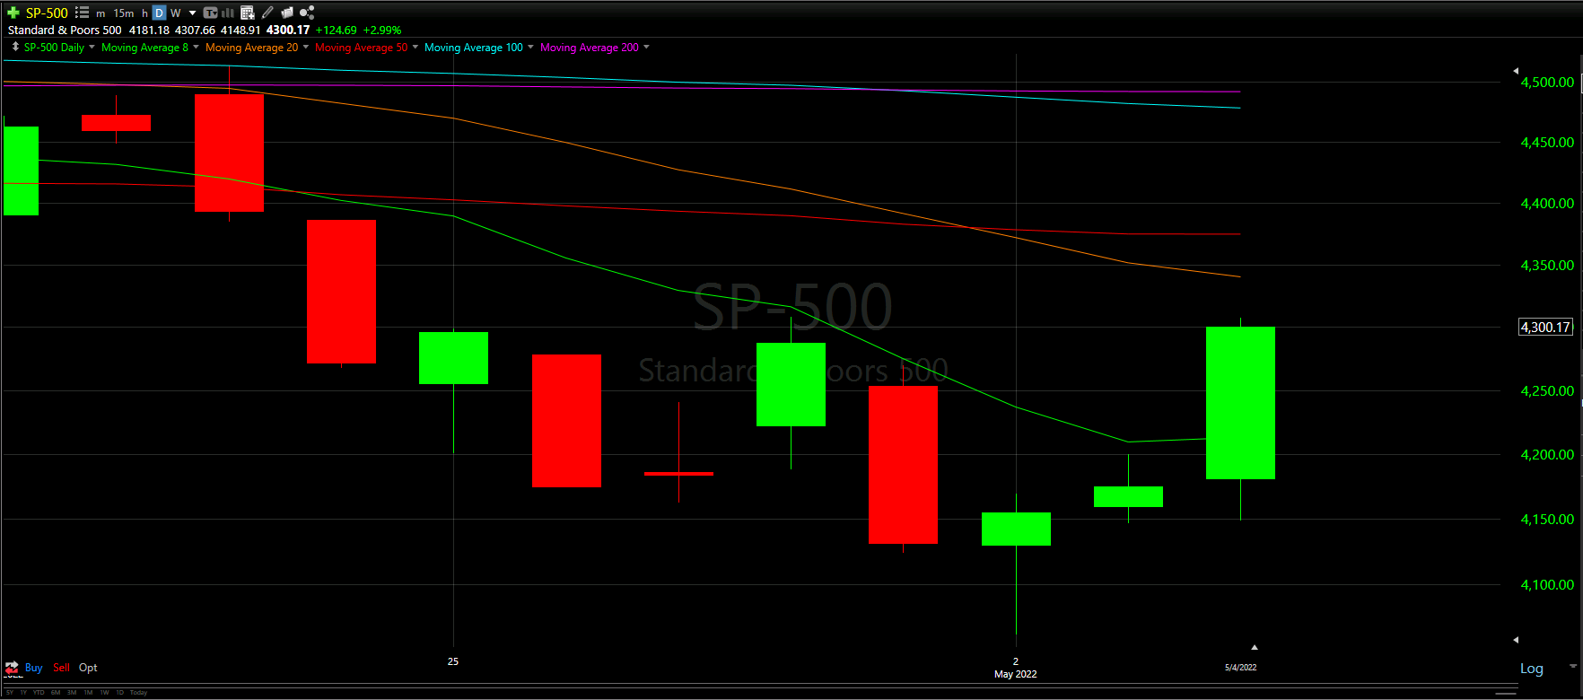1583x700 pixels.
Task: Click the +2.99% percent change value
Action: tap(382, 30)
